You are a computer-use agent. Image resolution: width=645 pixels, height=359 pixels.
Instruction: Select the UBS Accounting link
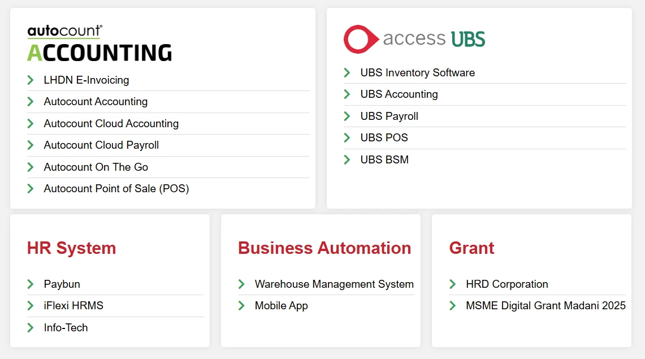[x=399, y=94]
